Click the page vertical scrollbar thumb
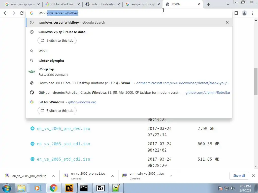This screenshot has width=258, height=193. (256, 82)
